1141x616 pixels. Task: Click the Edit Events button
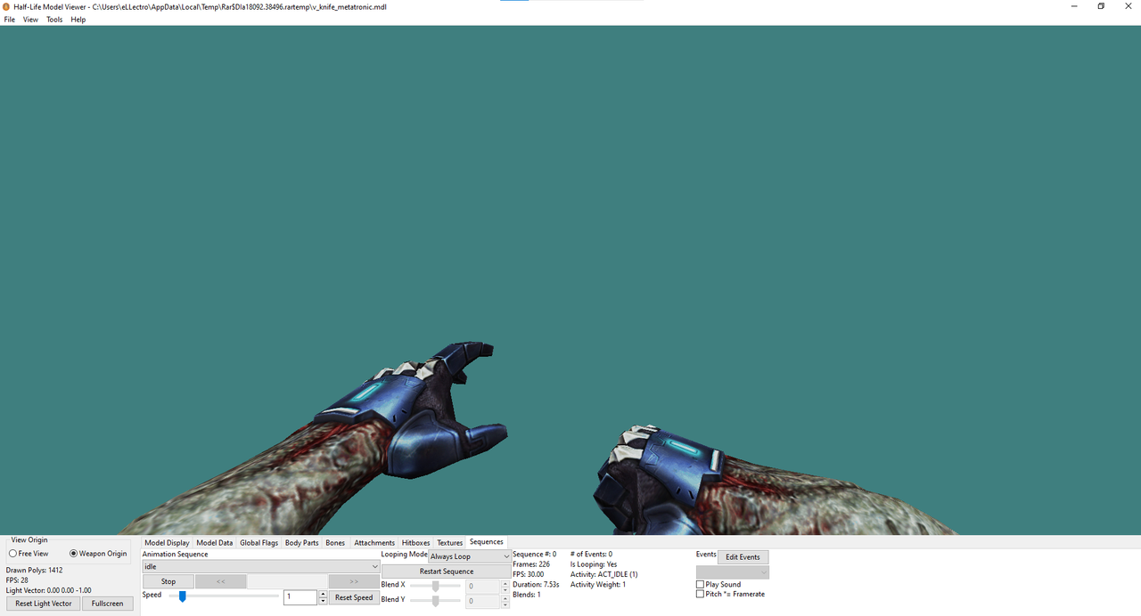point(743,557)
